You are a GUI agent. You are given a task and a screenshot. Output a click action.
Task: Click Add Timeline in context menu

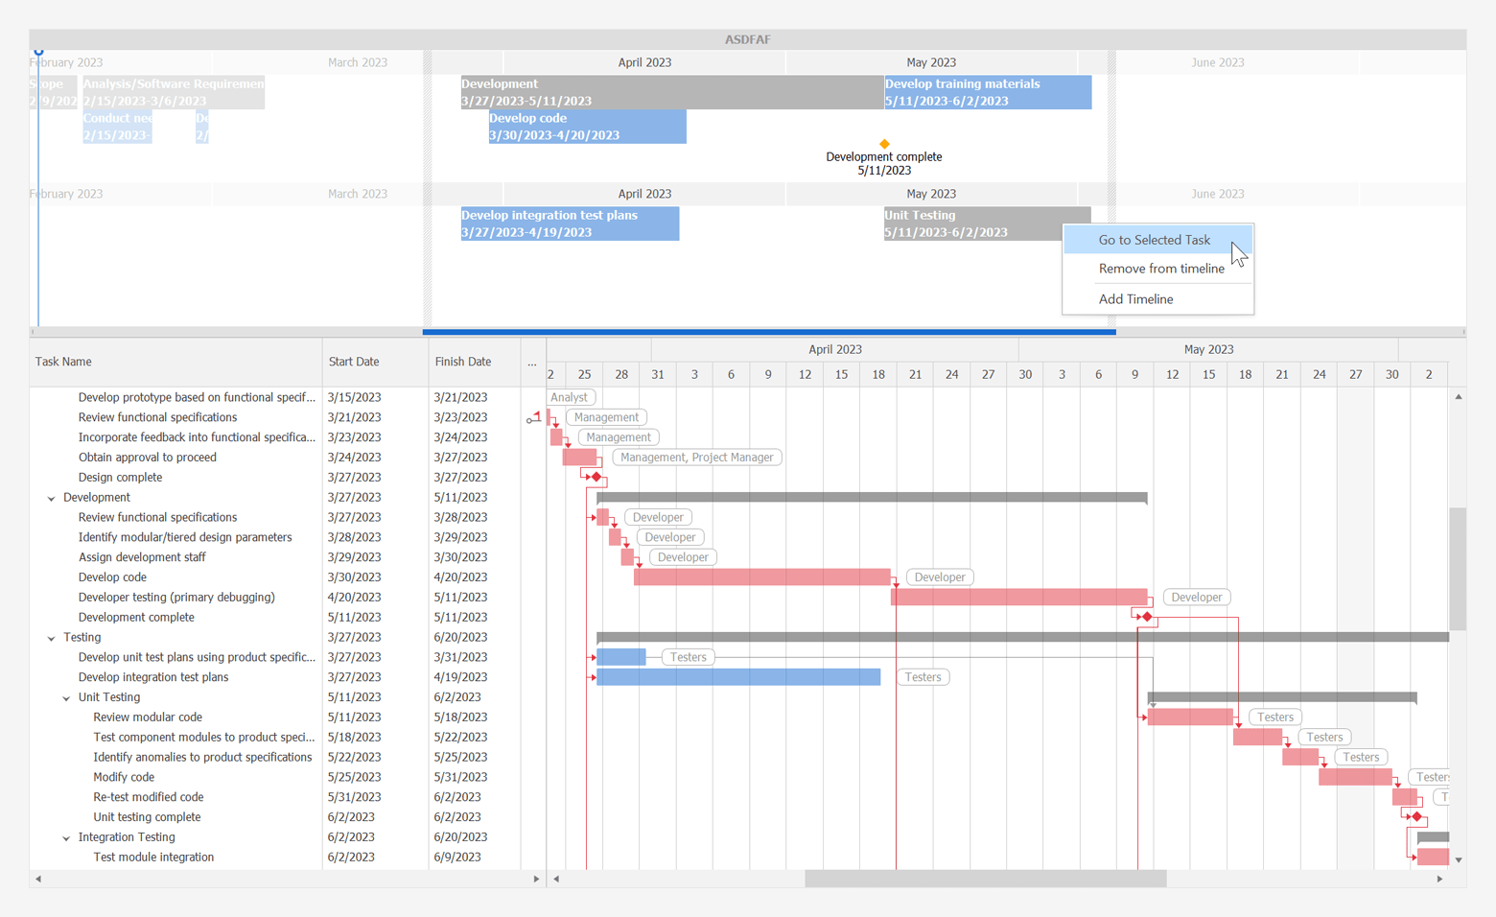[x=1157, y=299]
